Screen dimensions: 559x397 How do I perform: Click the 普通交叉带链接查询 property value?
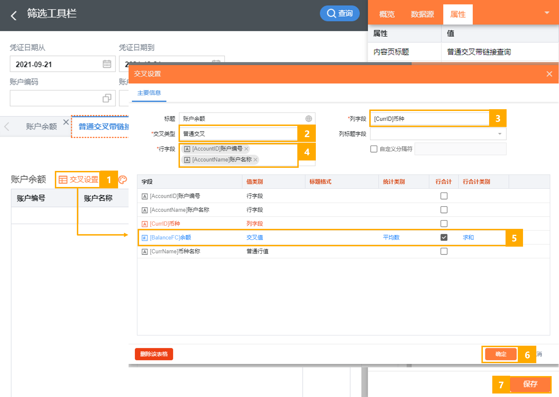[x=479, y=52]
